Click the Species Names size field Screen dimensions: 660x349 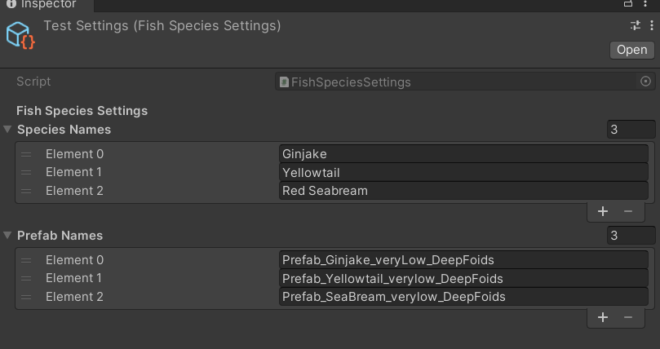[x=631, y=130]
